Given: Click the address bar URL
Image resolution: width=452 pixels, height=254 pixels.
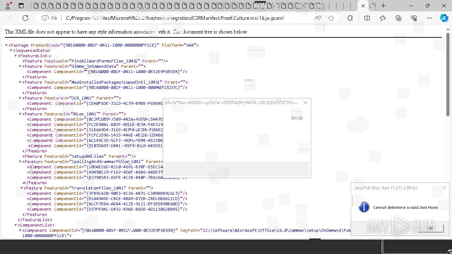Looking at the screenshot, I should click(x=174, y=18).
